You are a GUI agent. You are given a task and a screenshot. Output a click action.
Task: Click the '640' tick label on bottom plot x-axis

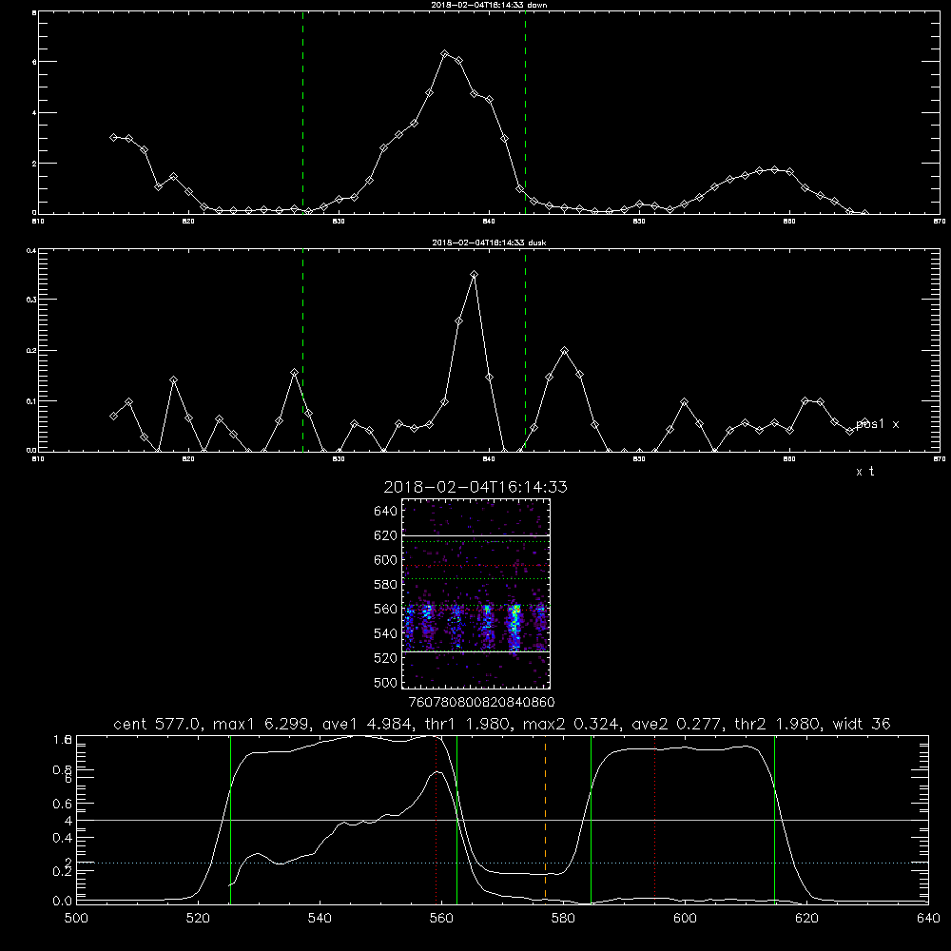click(x=928, y=919)
